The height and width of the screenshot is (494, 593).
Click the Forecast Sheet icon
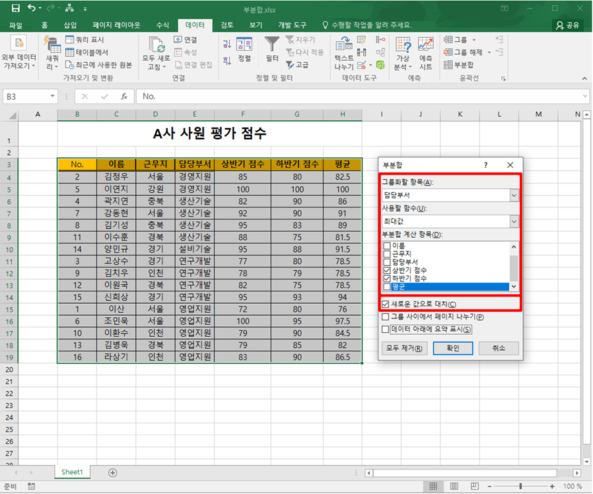426,44
